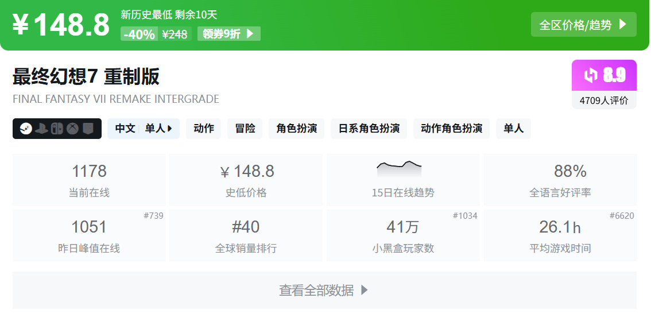Select the Nintendo Switch platform icon

(57, 129)
